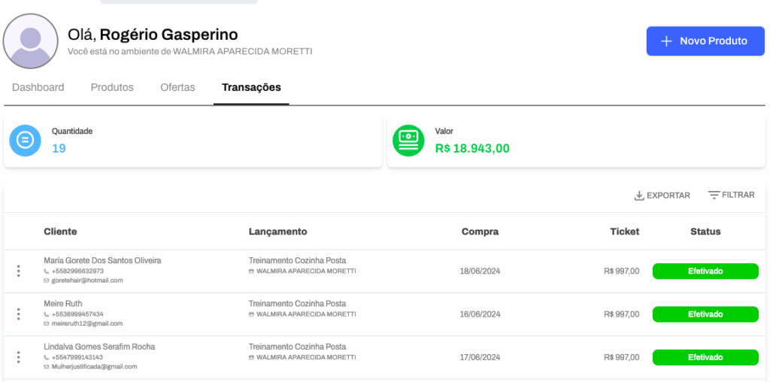Open the Filtrar filter lines icon
Viewport: 770px width, 382px height.
tap(714, 195)
